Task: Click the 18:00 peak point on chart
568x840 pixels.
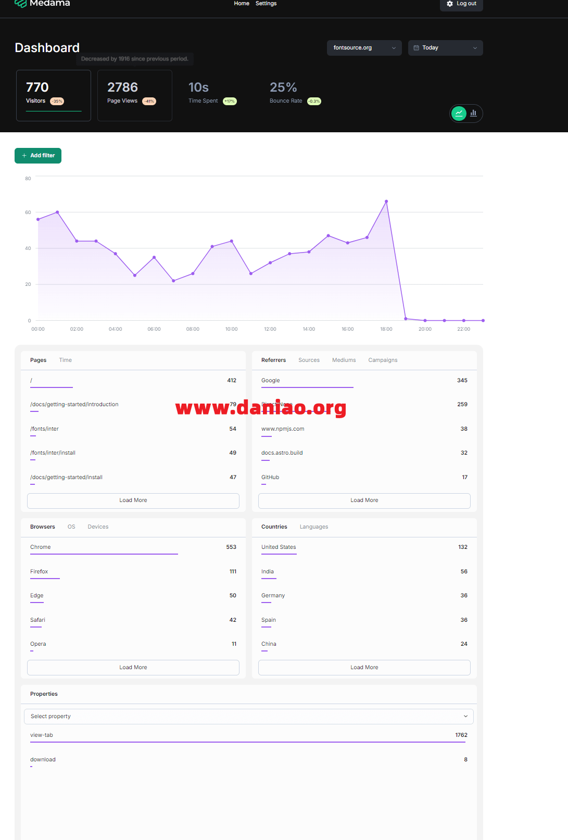Action: click(386, 202)
